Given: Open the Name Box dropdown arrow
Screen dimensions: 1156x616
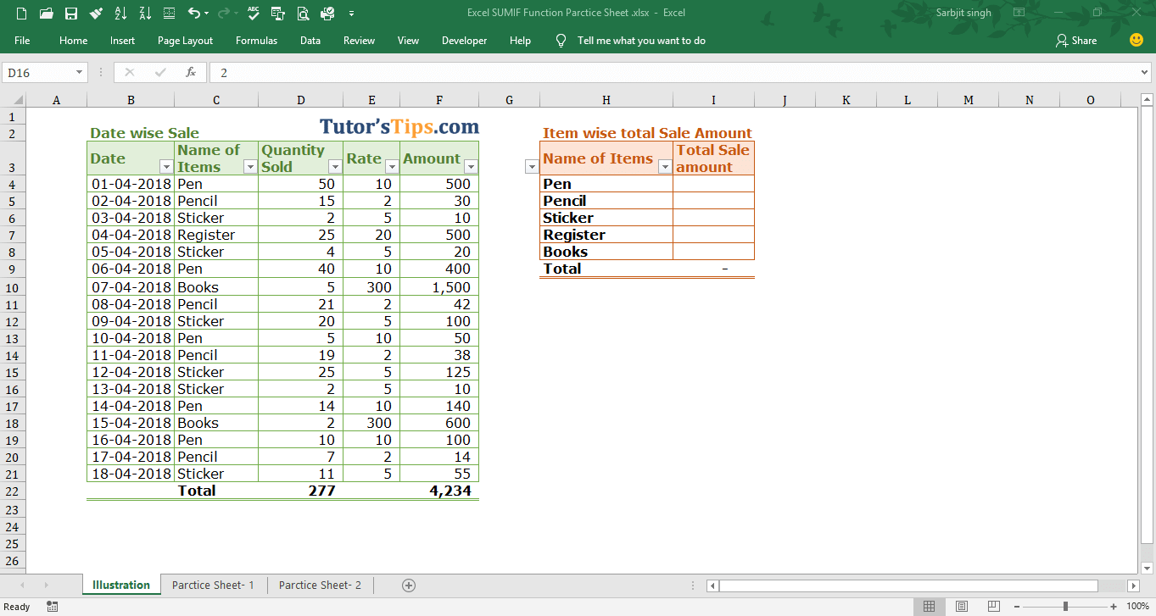Looking at the screenshot, I should click(x=79, y=73).
